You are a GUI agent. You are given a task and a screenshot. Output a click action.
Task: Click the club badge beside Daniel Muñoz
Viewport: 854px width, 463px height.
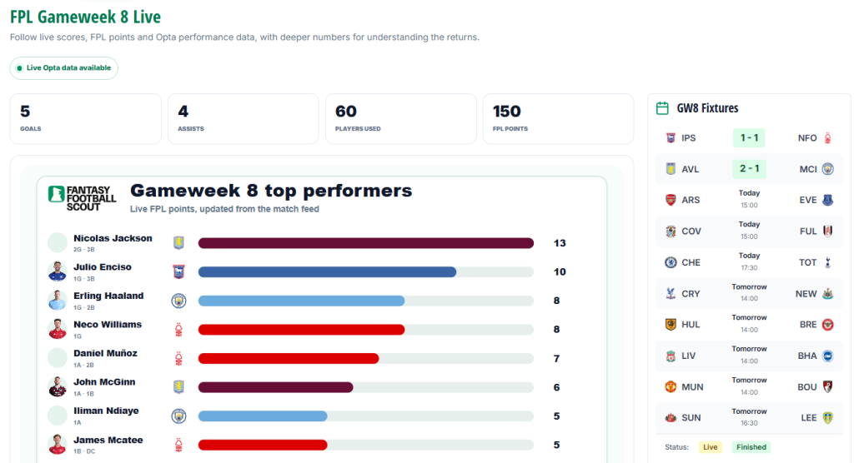pyautogui.click(x=178, y=359)
